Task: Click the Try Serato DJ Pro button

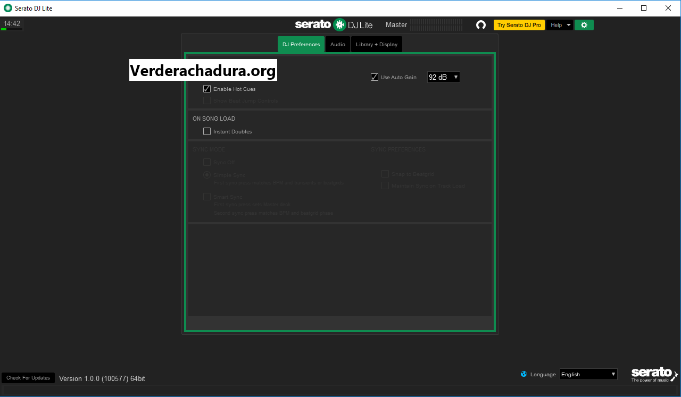Action: coord(519,25)
